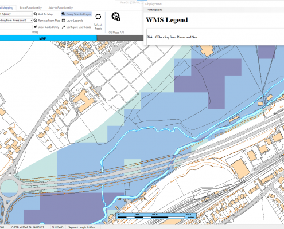Click the map scale bar
This screenshot has width=284, height=229.
click(x=156, y=216)
